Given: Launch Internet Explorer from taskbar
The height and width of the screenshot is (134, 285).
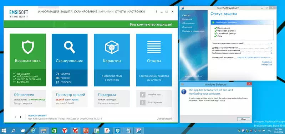Looking at the screenshot, I should (33, 130).
